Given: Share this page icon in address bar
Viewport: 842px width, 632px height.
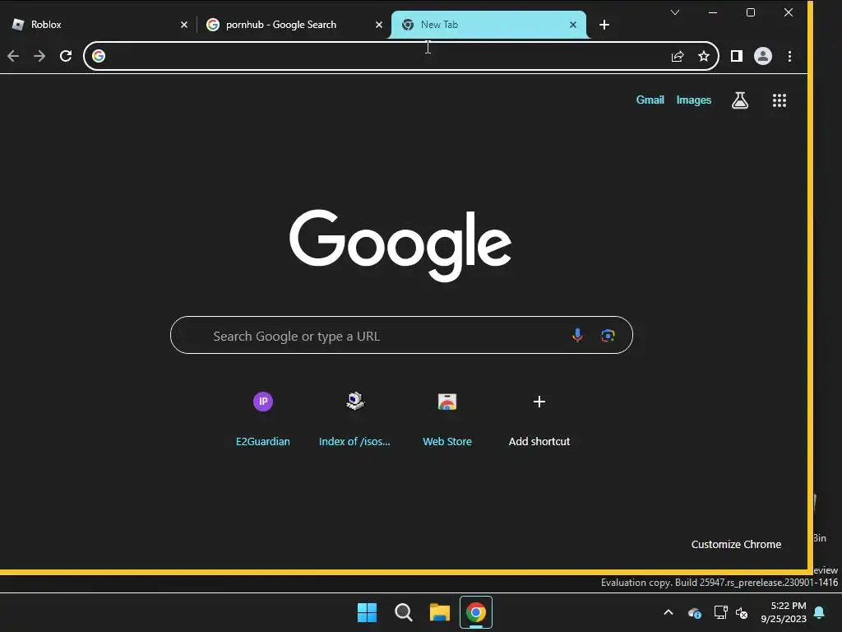Looking at the screenshot, I should [678, 56].
